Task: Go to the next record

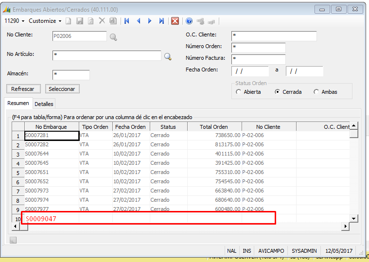Action: coord(150,21)
